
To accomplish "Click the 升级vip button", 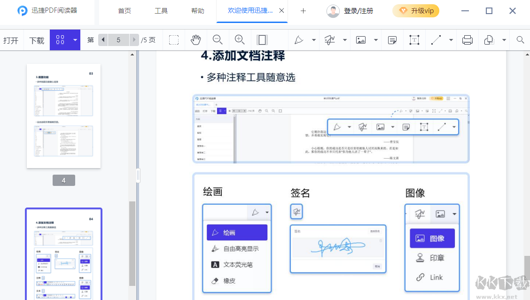I will point(416,11).
